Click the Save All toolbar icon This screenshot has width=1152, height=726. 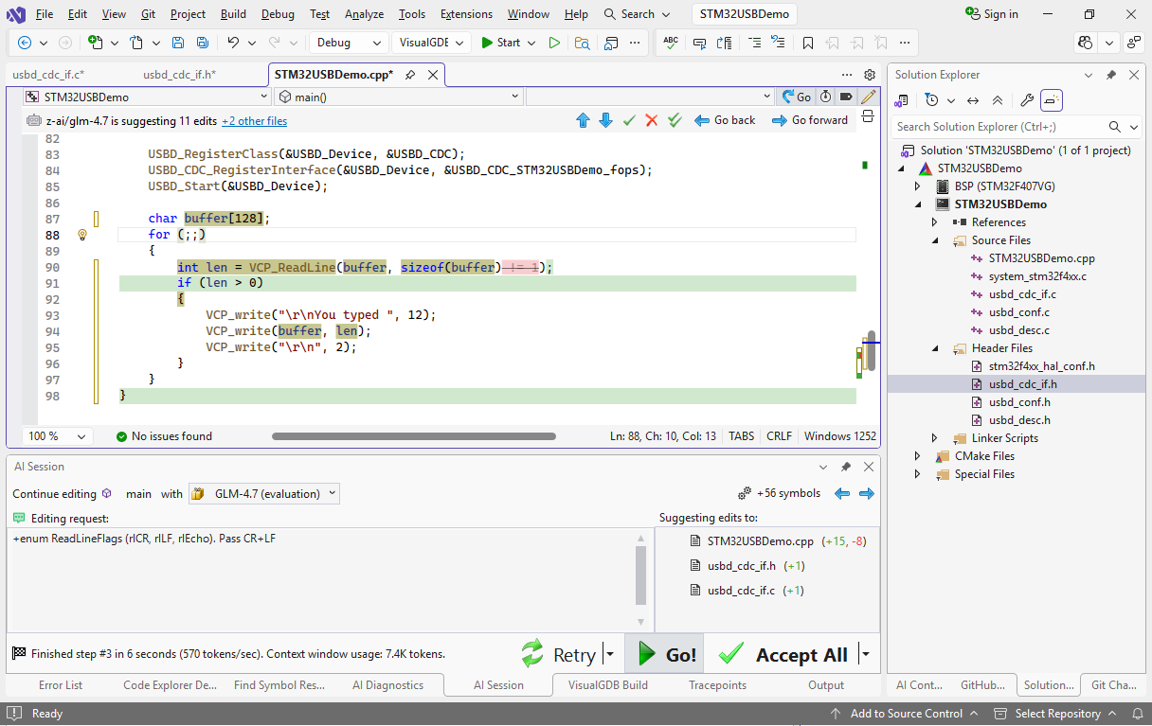(x=202, y=43)
